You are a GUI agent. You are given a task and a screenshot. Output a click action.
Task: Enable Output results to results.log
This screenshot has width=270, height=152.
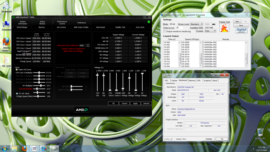pyautogui.click(x=165, y=31)
